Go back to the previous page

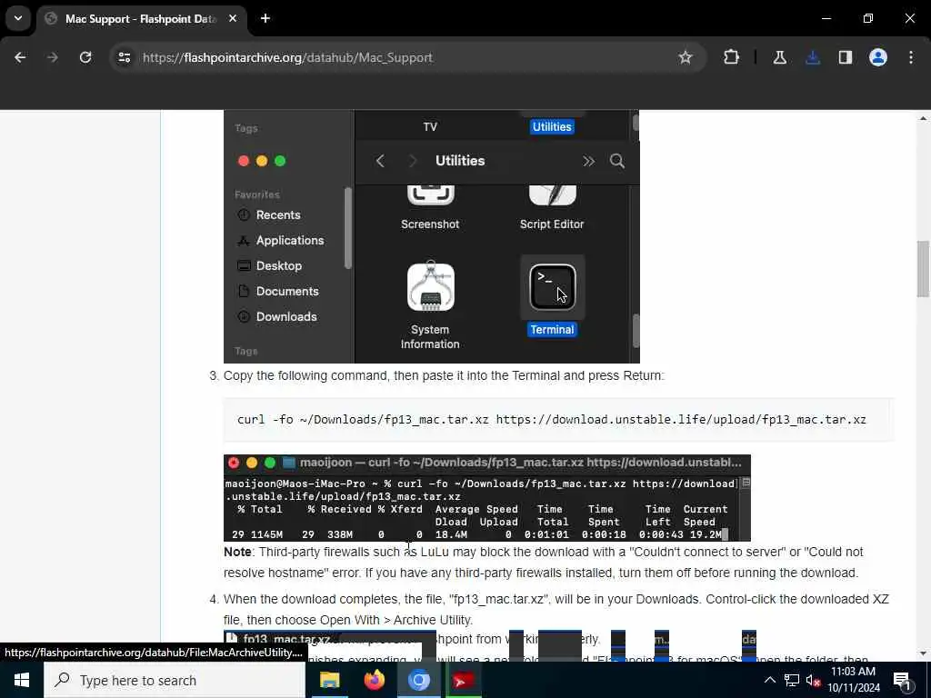pyautogui.click(x=20, y=57)
